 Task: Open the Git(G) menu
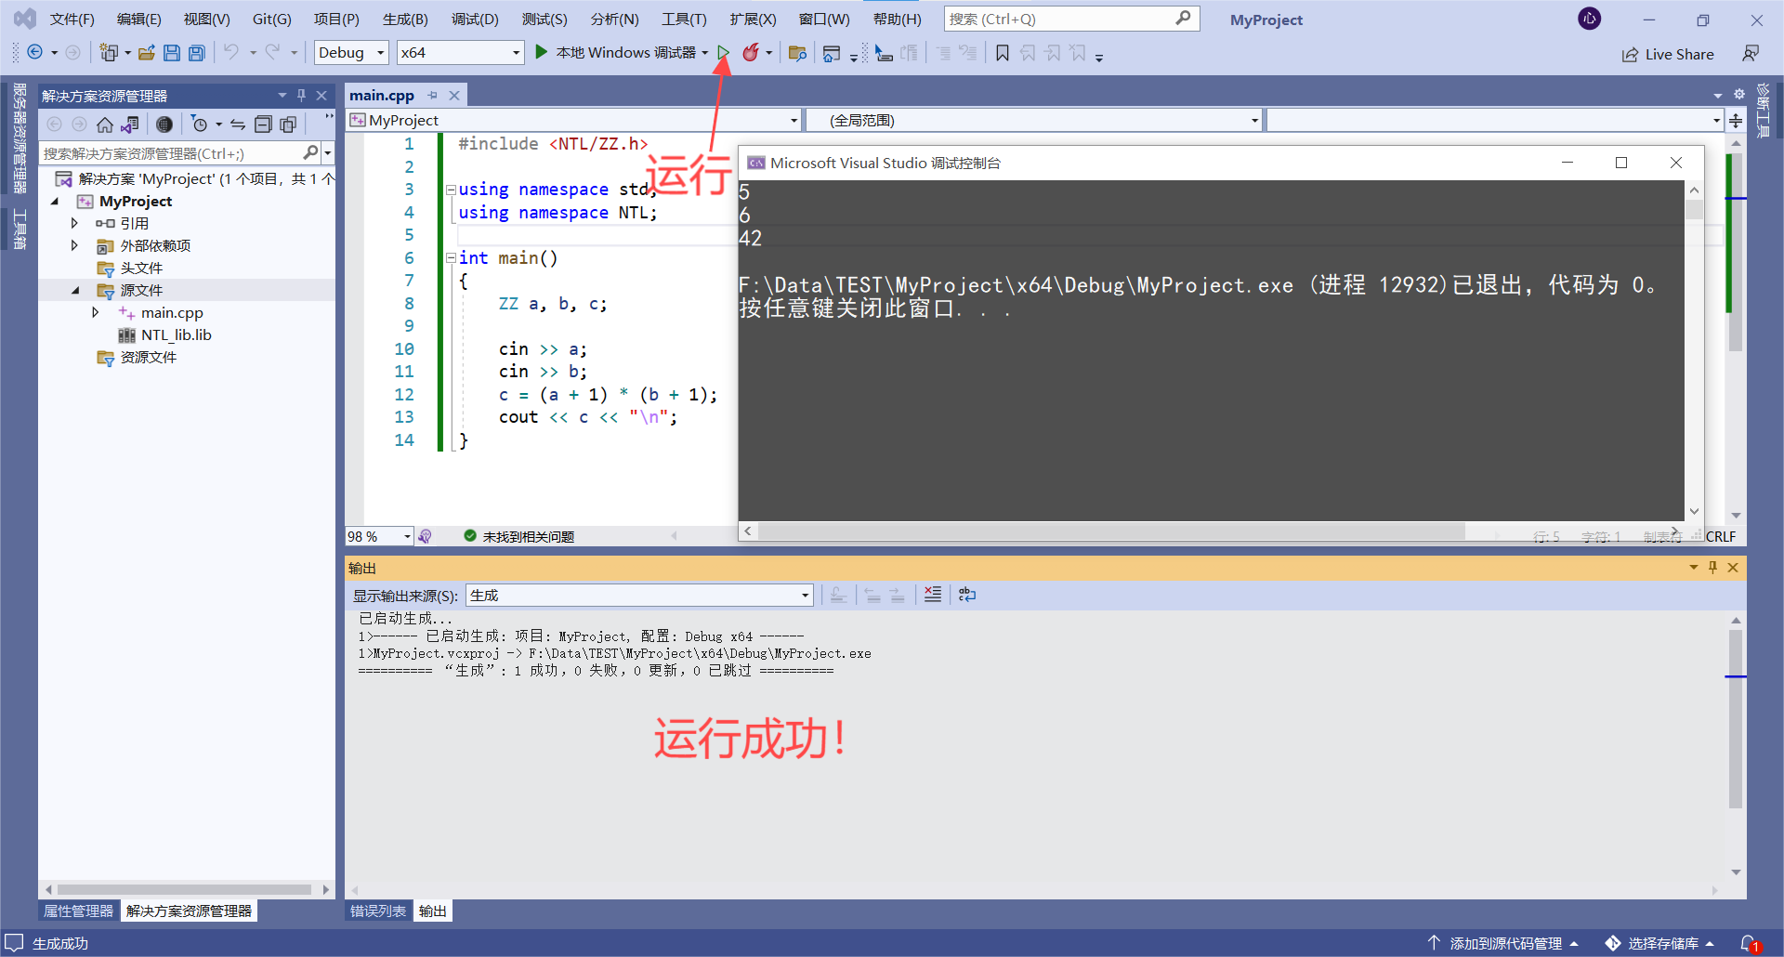point(271,19)
